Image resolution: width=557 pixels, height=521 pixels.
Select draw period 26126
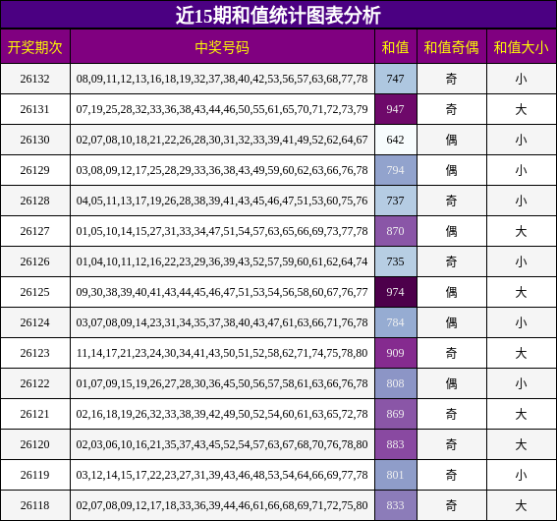click(x=34, y=261)
